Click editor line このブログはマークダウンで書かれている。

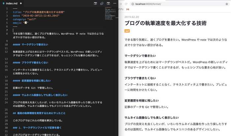[x=36, y=135]
